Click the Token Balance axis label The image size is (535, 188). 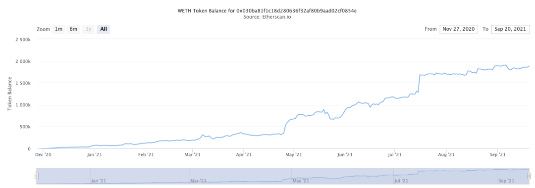coord(10,94)
